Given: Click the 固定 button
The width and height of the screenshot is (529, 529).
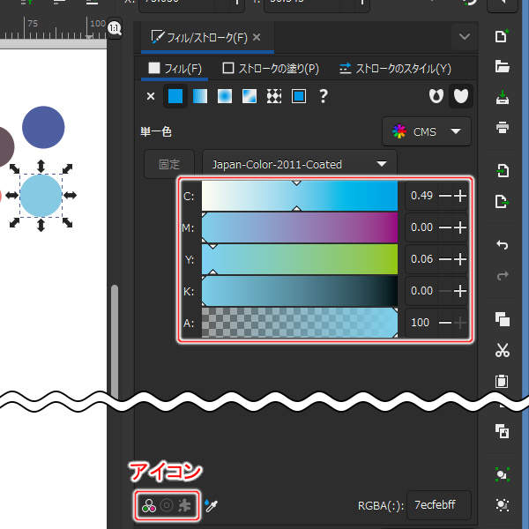Looking at the screenshot, I should tap(169, 164).
